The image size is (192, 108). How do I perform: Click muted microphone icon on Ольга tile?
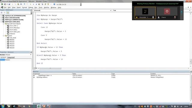click(x=175, y=17)
